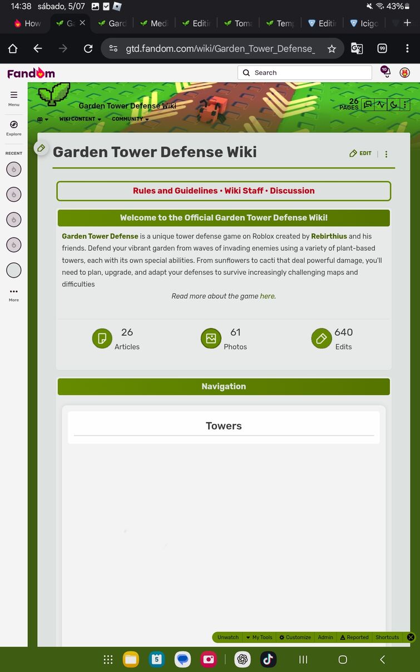Screen dimensions: 420x672
Task: Focus the Fandom search field
Action: [305, 73]
